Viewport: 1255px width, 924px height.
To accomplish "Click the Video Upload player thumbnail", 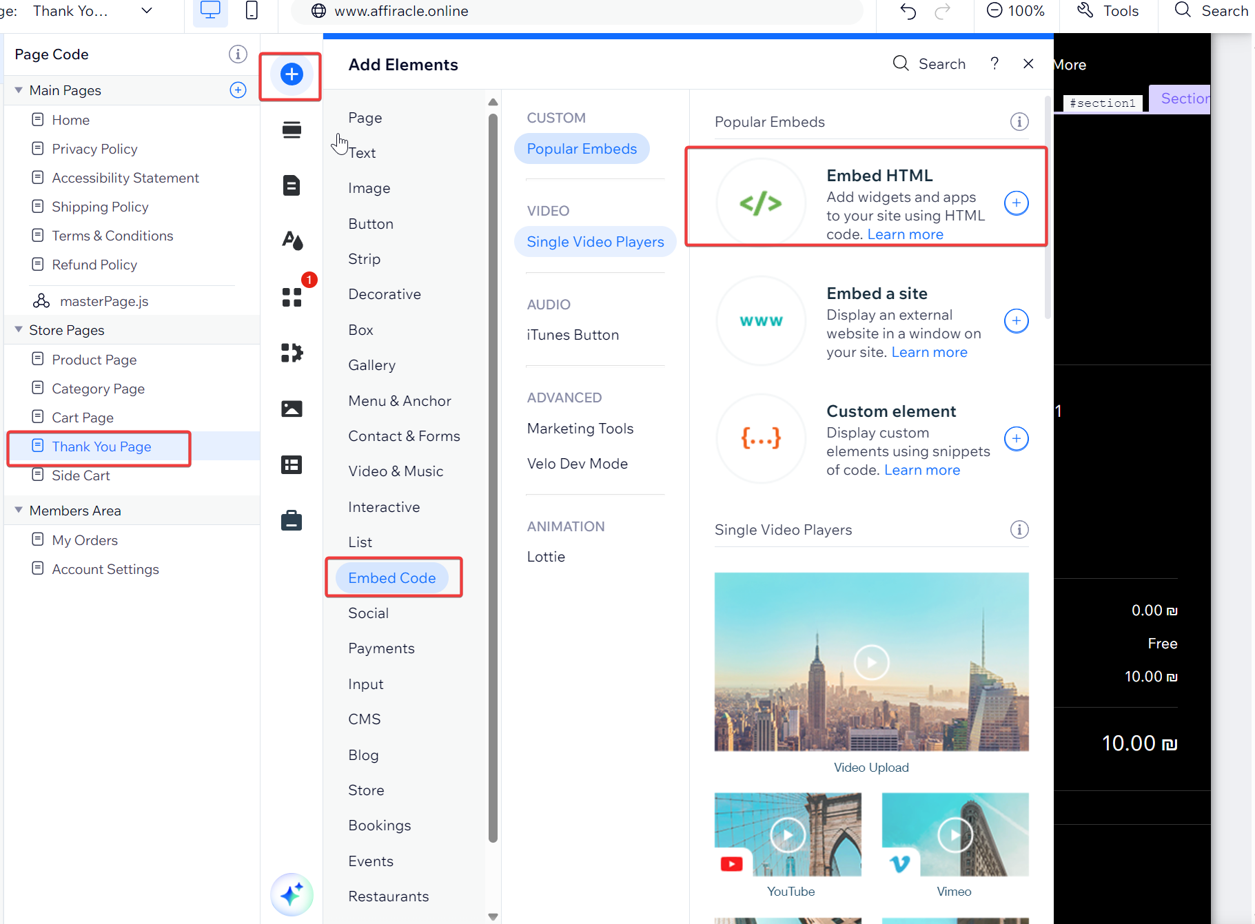I will (871, 661).
